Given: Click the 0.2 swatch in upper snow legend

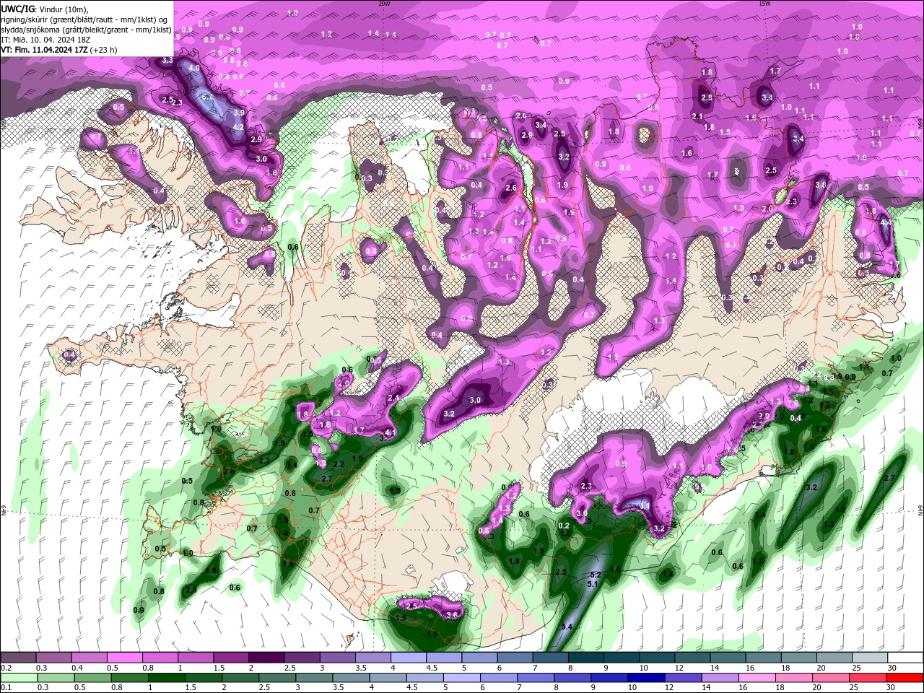Looking at the screenshot, I should click(19, 658).
